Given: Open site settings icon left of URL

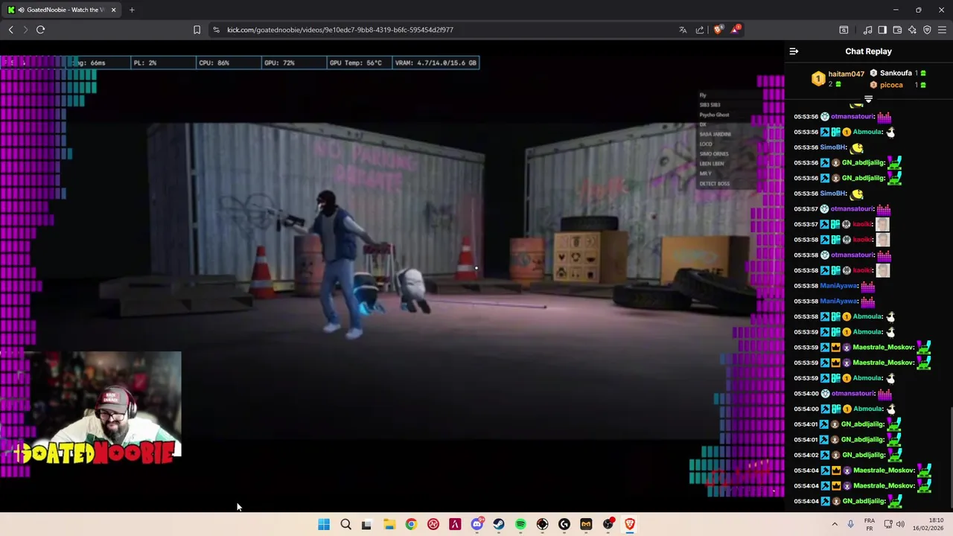Looking at the screenshot, I should [x=216, y=30].
